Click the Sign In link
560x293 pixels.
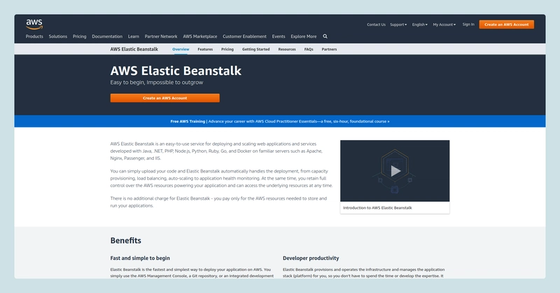468,25
